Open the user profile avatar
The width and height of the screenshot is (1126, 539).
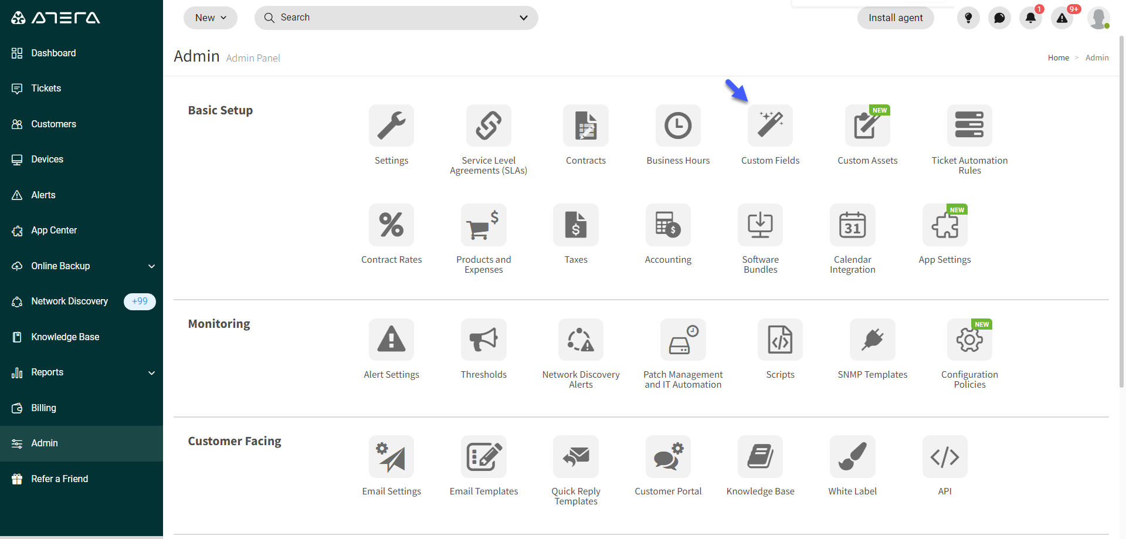coord(1098,18)
